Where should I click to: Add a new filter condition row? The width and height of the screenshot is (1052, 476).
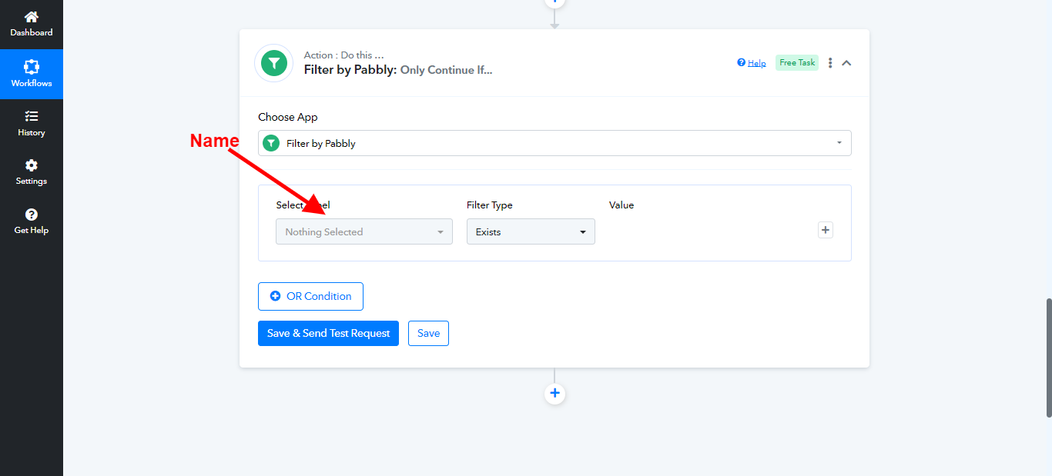826,230
